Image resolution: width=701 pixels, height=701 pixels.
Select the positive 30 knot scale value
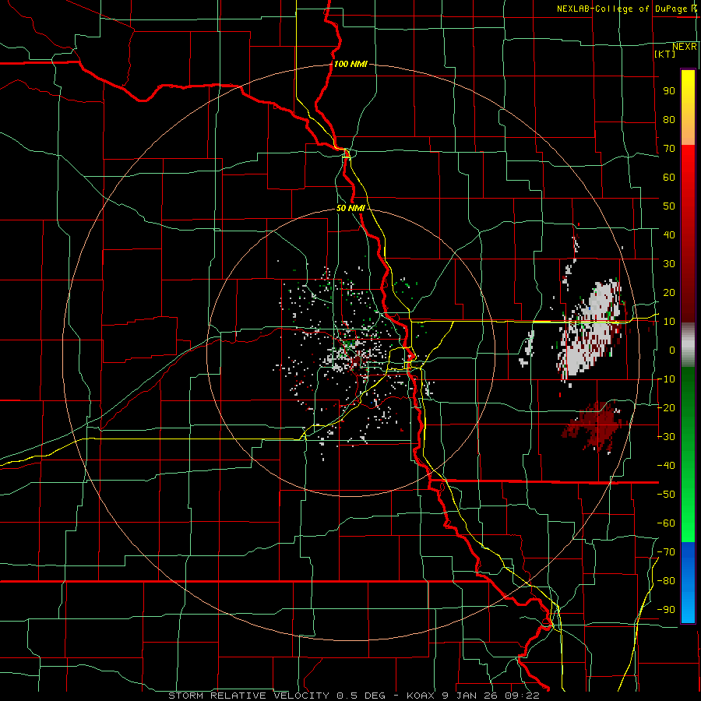click(x=669, y=264)
